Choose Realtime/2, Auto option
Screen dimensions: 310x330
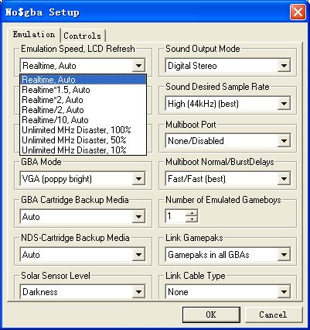[x=83, y=110]
